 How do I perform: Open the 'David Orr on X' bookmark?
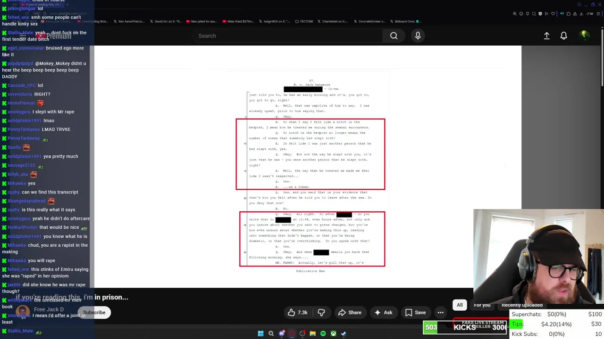pyautogui.click(x=166, y=21)
